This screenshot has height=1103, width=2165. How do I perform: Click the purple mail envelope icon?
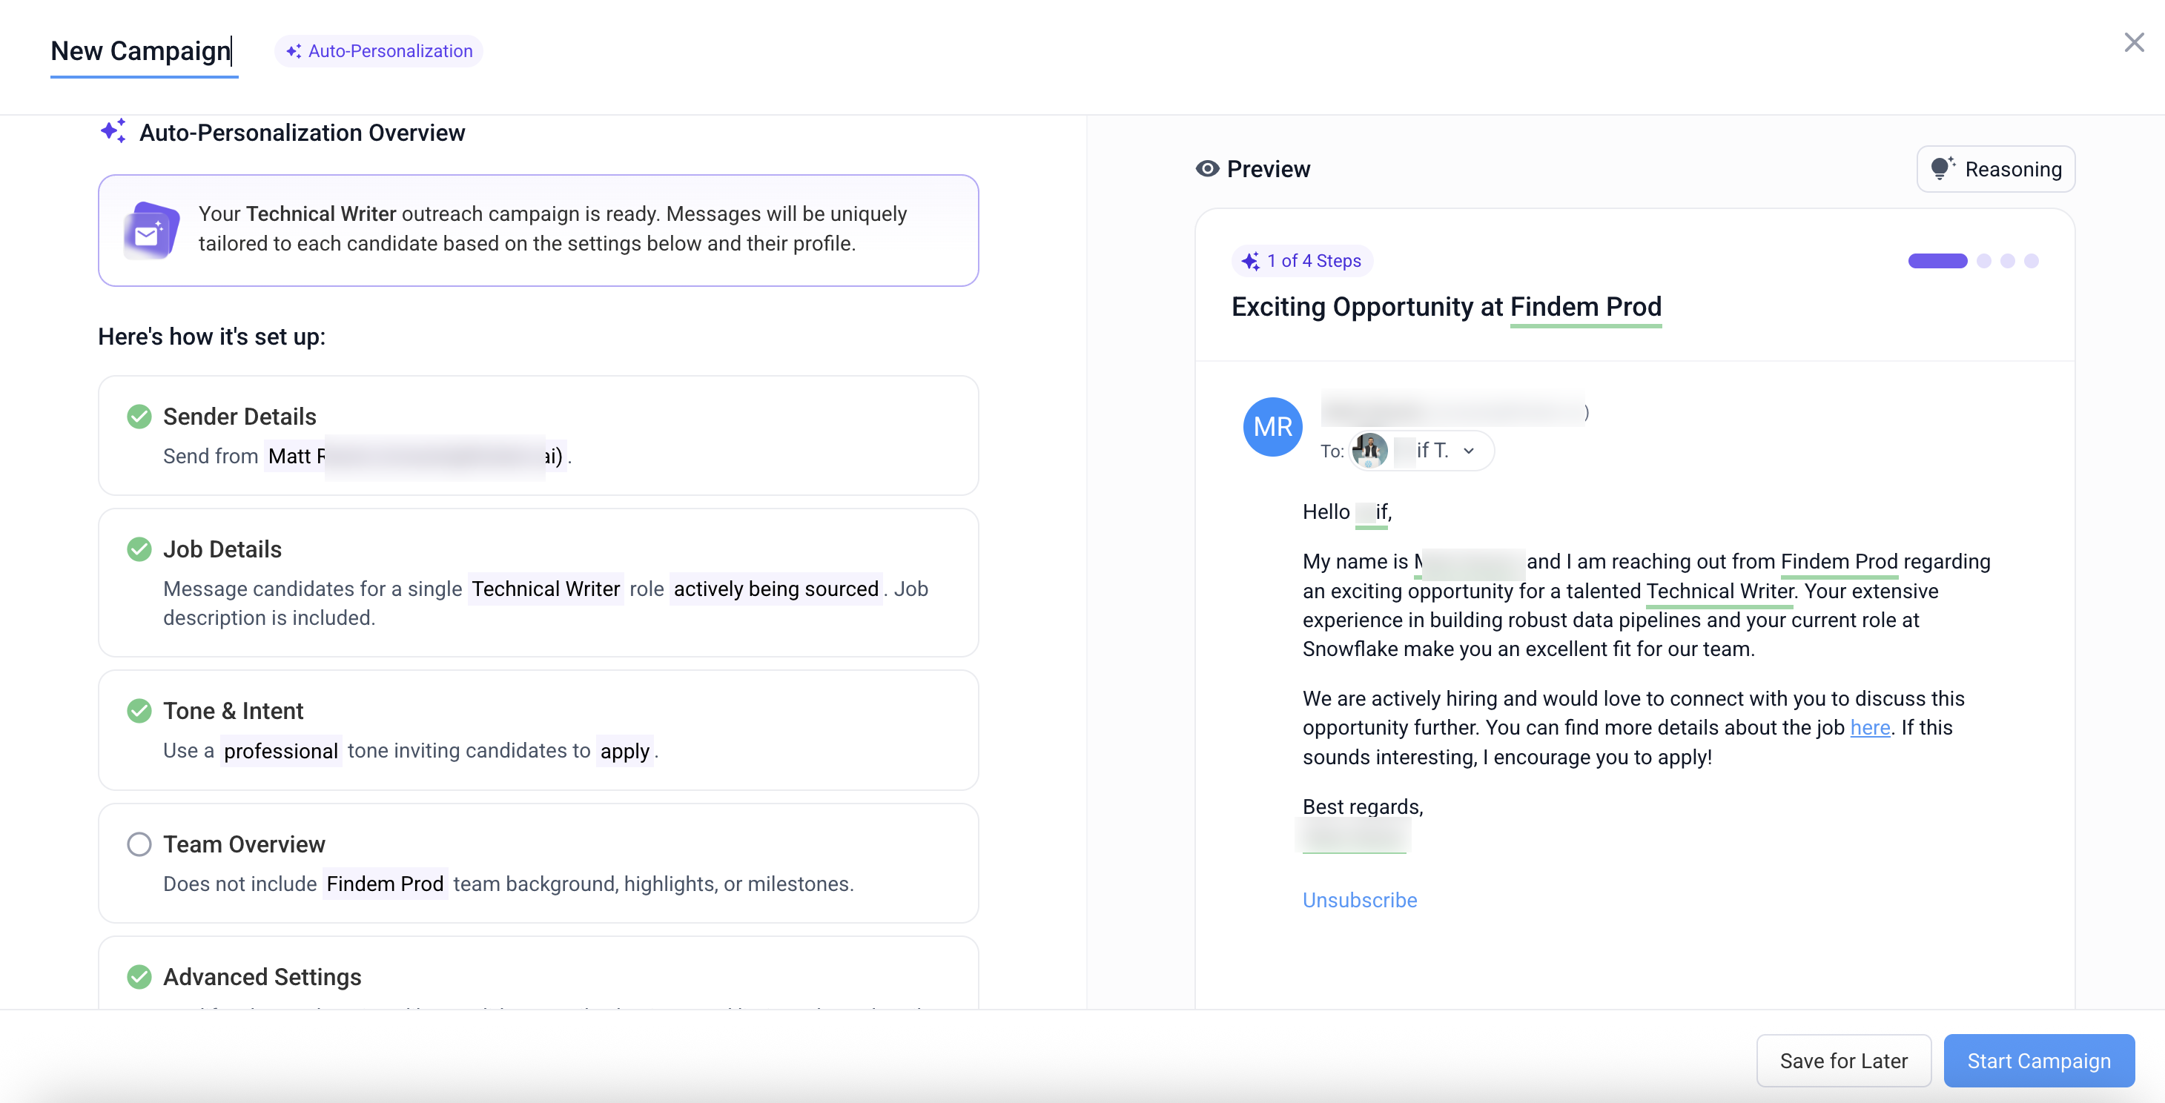151,231
